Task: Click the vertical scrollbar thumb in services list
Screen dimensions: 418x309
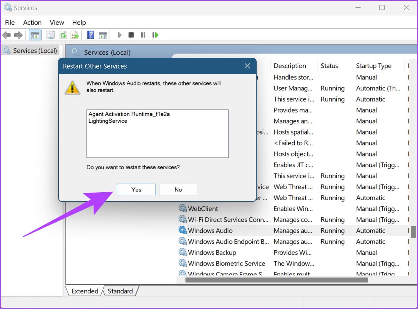Action: point(413,232)
